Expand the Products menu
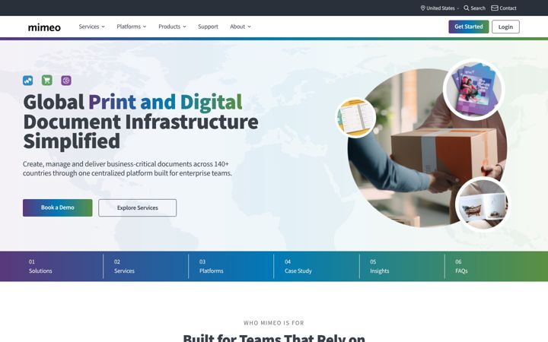Image resolution: width=548 pixels, height=342 pixels. click(172, 27)
